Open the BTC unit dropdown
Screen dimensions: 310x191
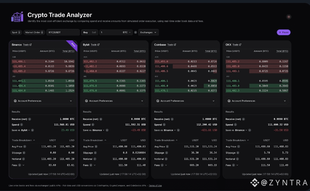(x=127, y=32)
